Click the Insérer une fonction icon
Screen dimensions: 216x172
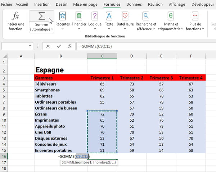[x=15, y=16]
